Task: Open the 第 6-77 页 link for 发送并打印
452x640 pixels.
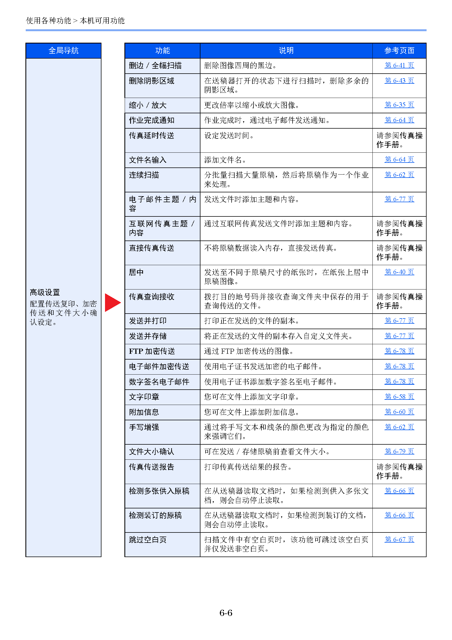Action: coord(399,321)
